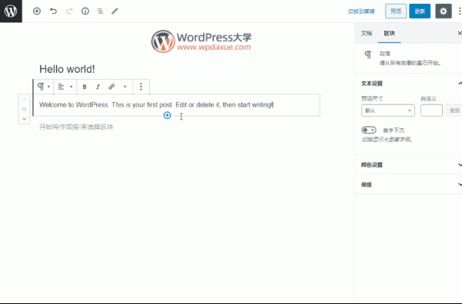Click the paragraph icon in block sidebar

(368, 55)
